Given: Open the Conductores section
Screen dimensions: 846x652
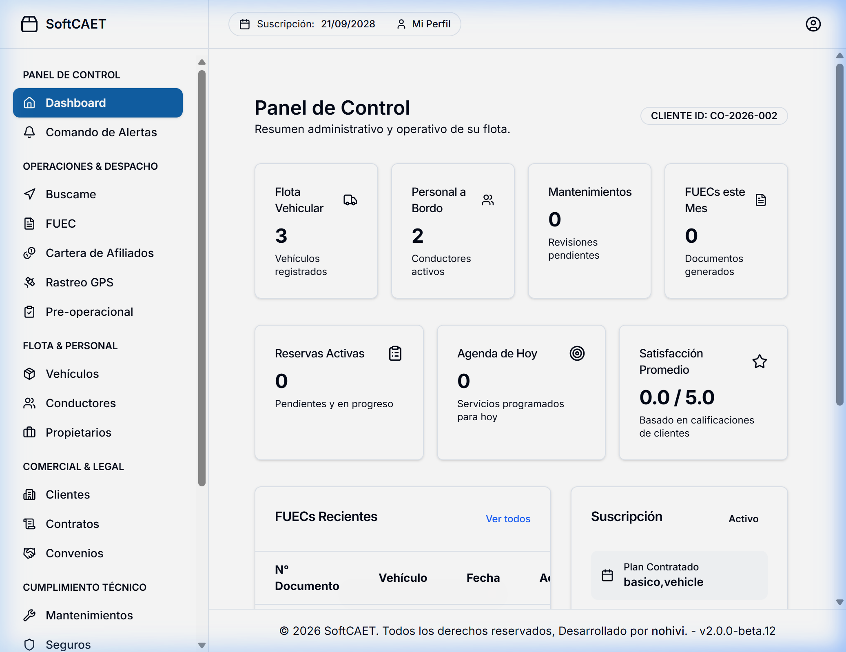Looking at the screenshot, I should point(80,403).
